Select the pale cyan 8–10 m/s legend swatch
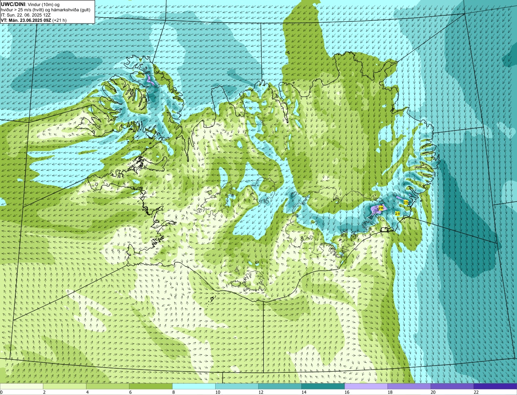Image resolution: width=517 pixels, height=395 pixels. click(x=194, y=386)
